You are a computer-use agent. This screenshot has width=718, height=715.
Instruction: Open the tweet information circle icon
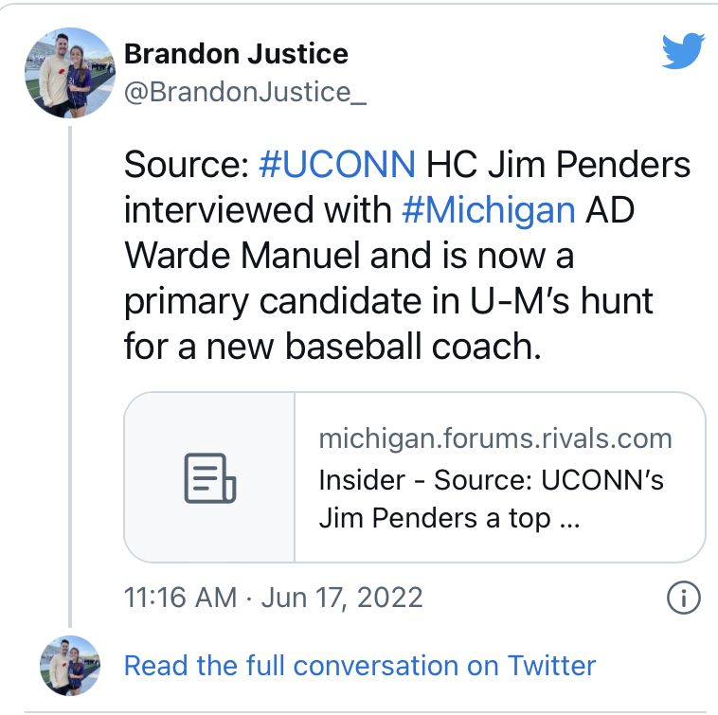coord(683,598)
